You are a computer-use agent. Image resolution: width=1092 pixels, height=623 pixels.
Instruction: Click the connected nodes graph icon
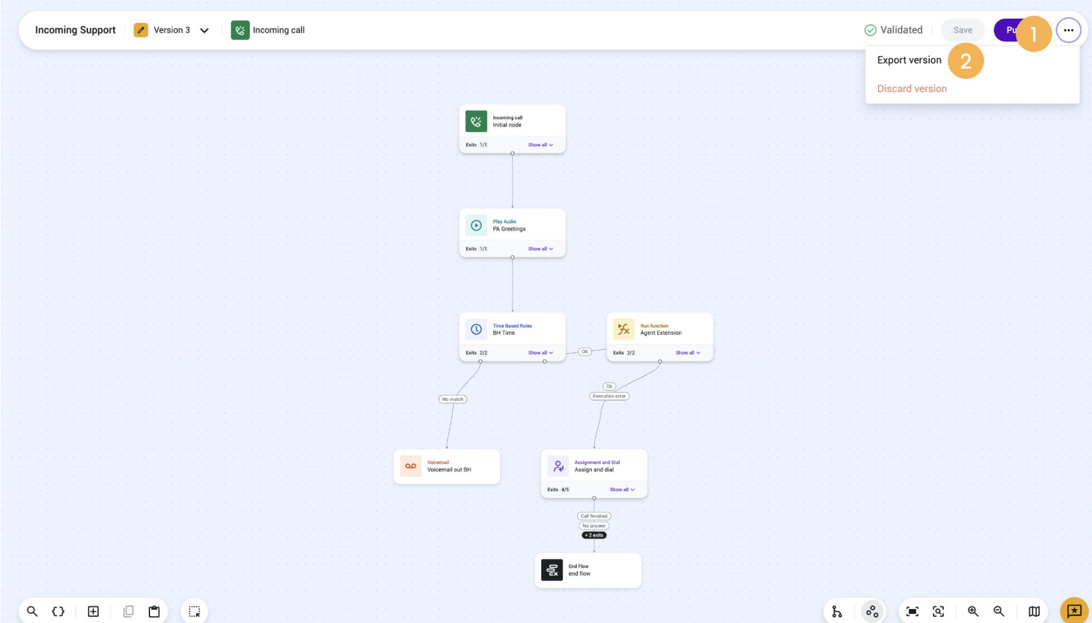tap(872, 611)
